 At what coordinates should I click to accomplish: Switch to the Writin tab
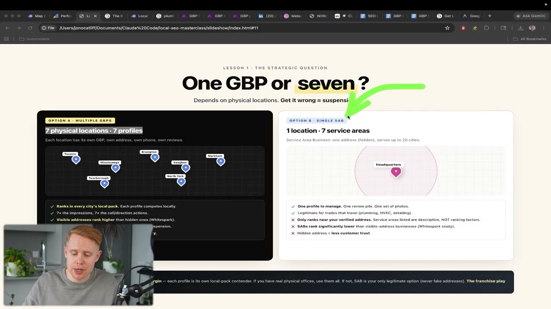[318, 16]
